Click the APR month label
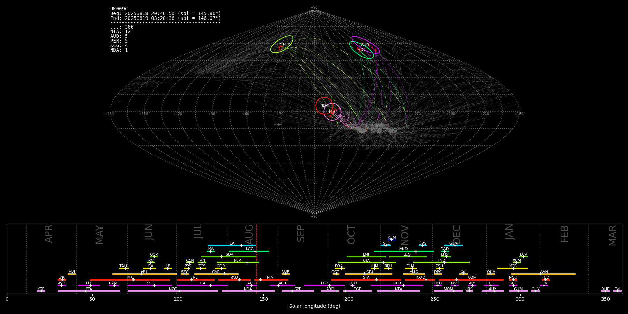 pyautogui.click(x=48, y=234)
